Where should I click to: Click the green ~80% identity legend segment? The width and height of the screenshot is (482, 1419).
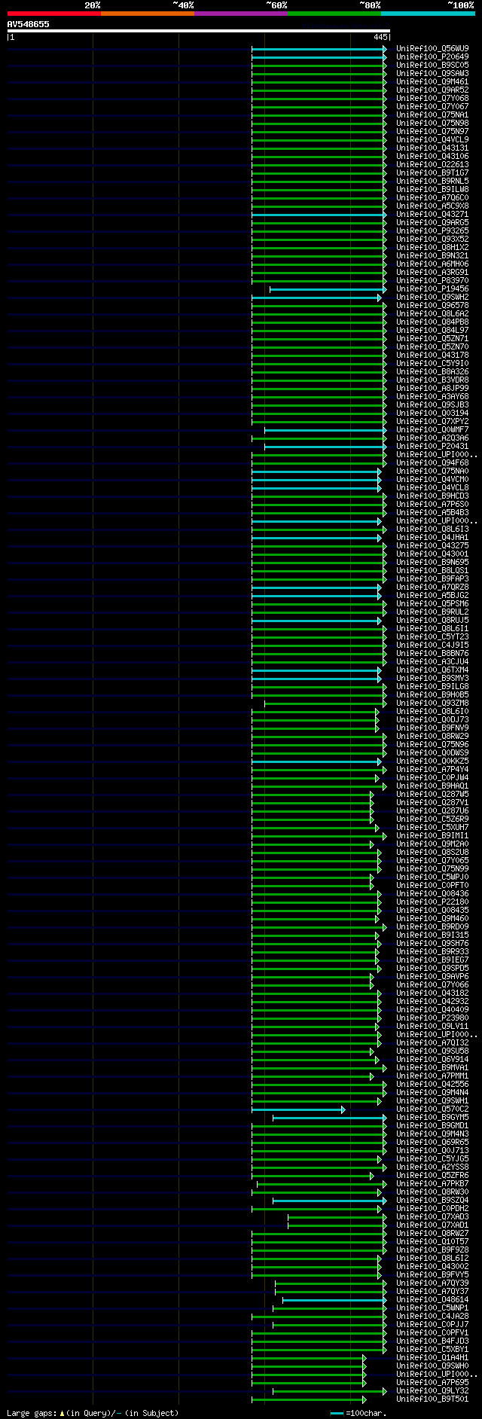point(334,14)
